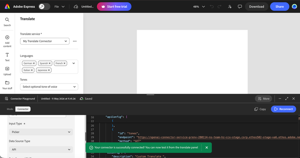Viewport: 300px width, 158px height.
Task: Click the Saved cloud status icon
Action: 82,99
